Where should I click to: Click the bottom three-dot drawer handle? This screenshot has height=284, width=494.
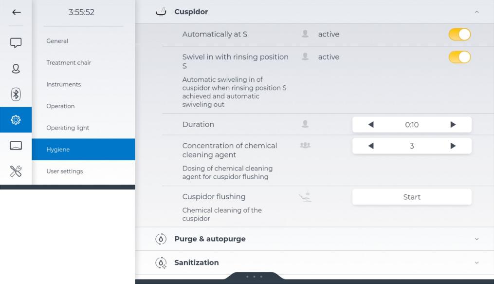click(x=254, y=277)
